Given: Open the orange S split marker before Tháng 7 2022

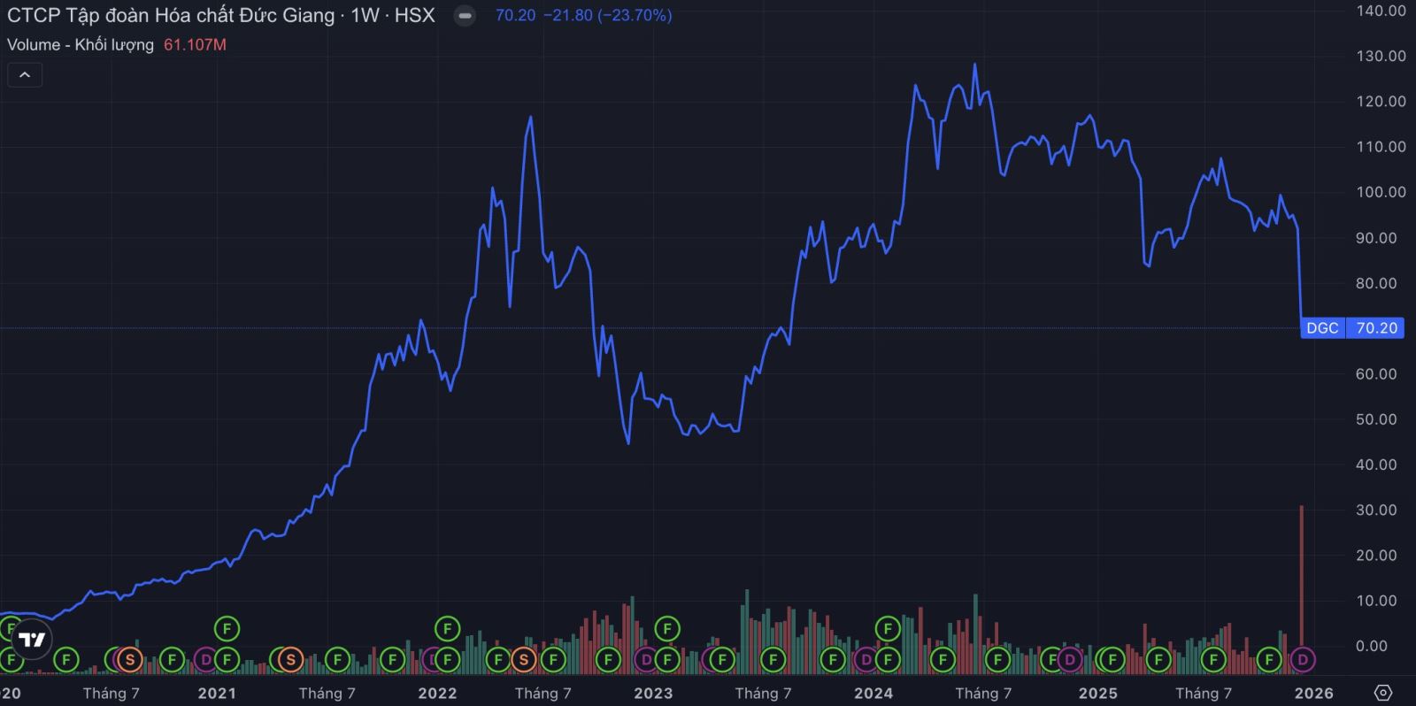Looking at the screenshot, I should pos(524,659).
